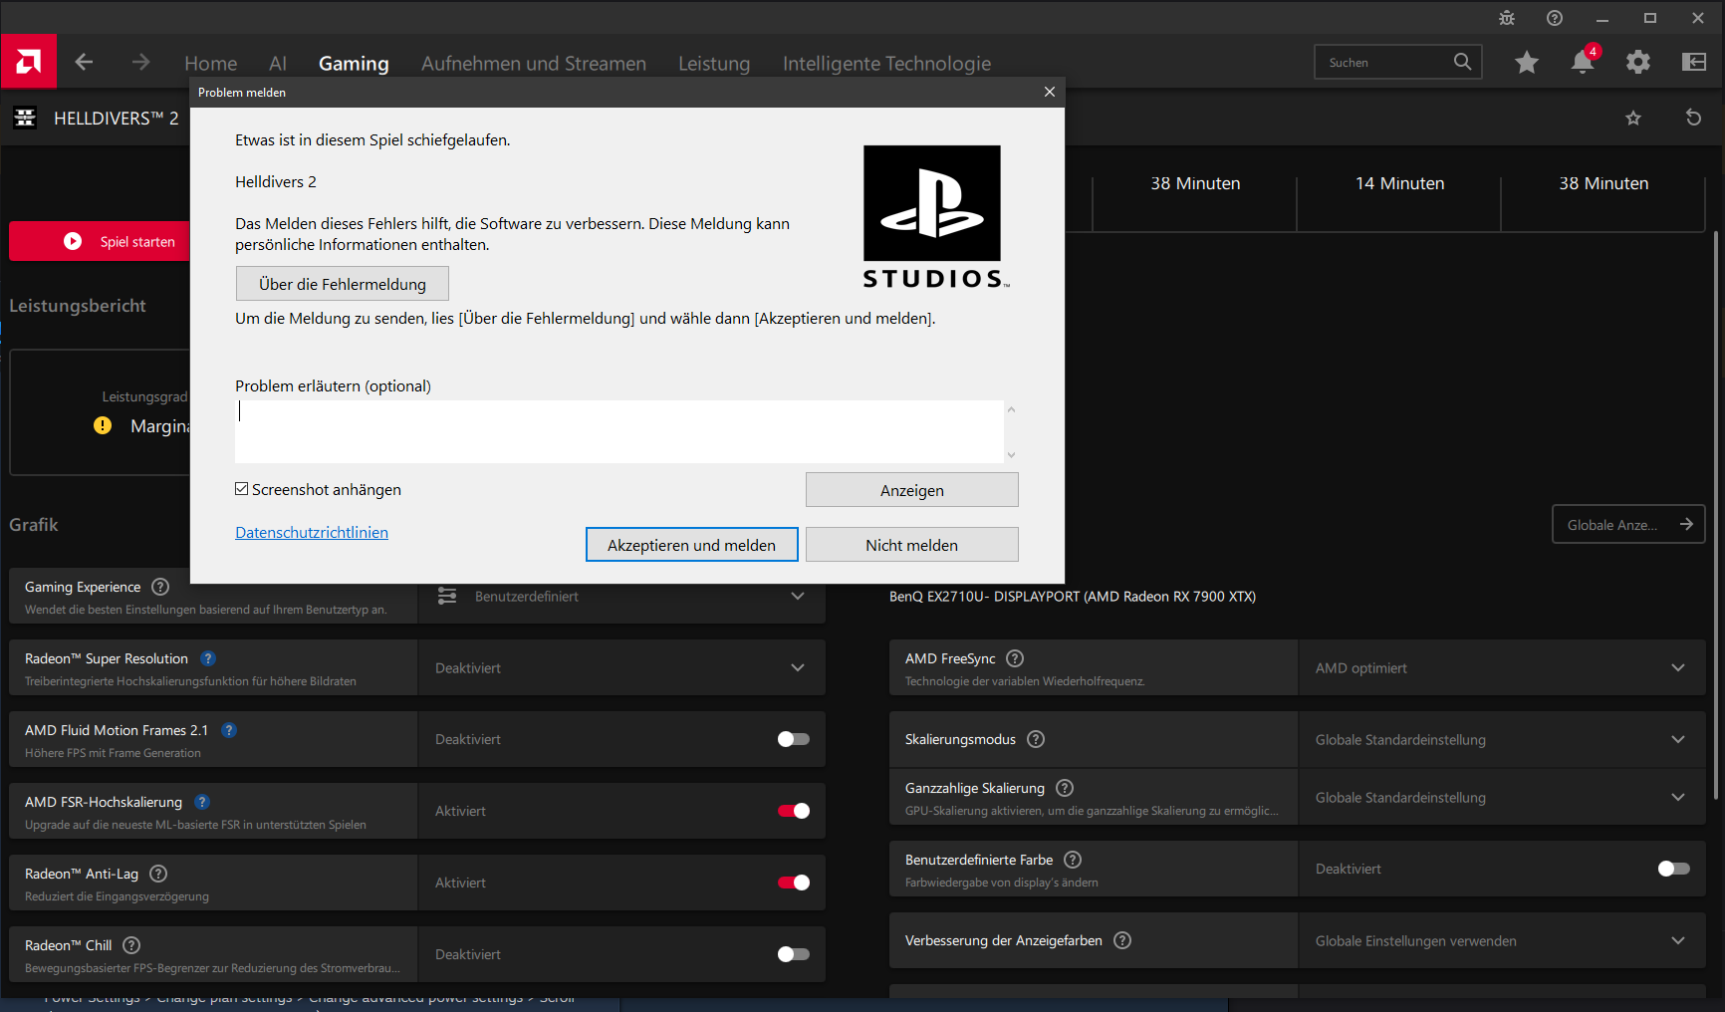This screenshot has width=1725, height=1012.
Task: Select the Gaming tab
Action: point(354,64)
